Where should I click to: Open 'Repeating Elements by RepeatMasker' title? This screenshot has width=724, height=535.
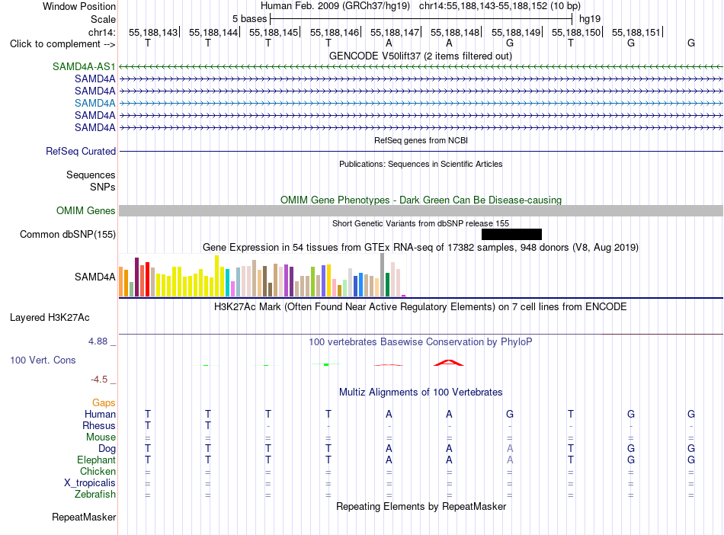click(421, 506)
